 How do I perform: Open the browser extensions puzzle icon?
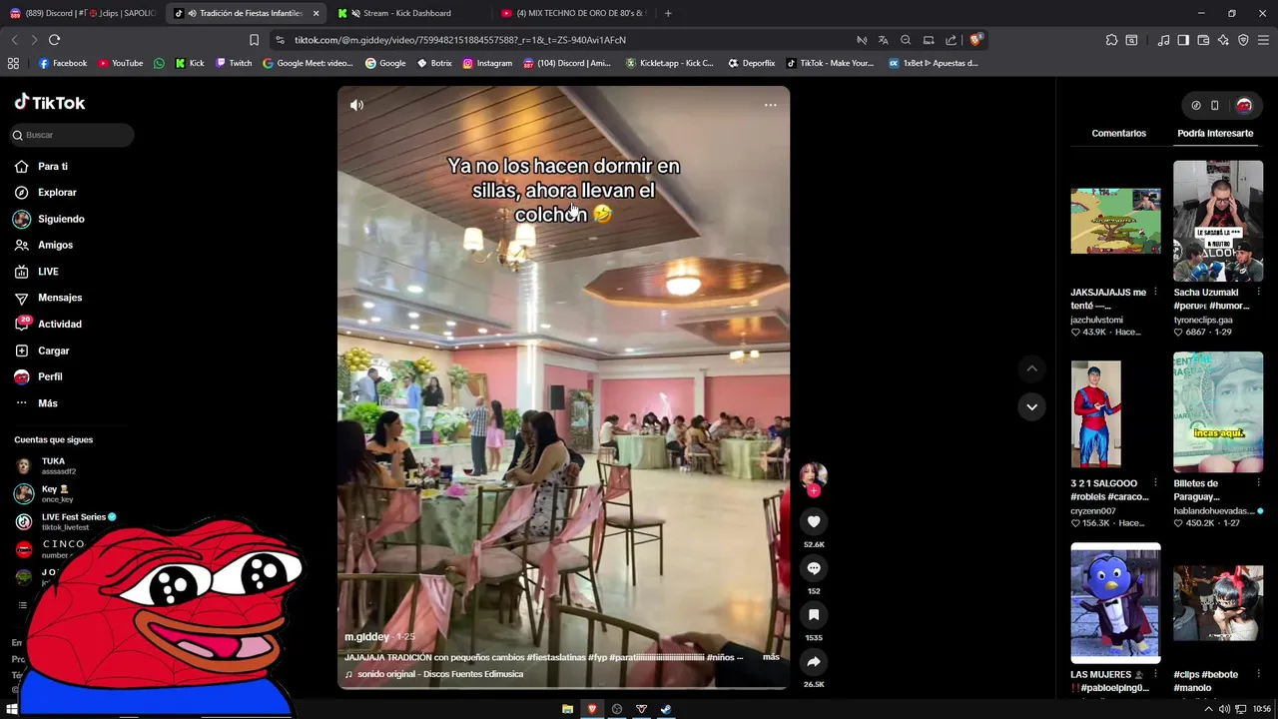click(x=1111, y=40)
